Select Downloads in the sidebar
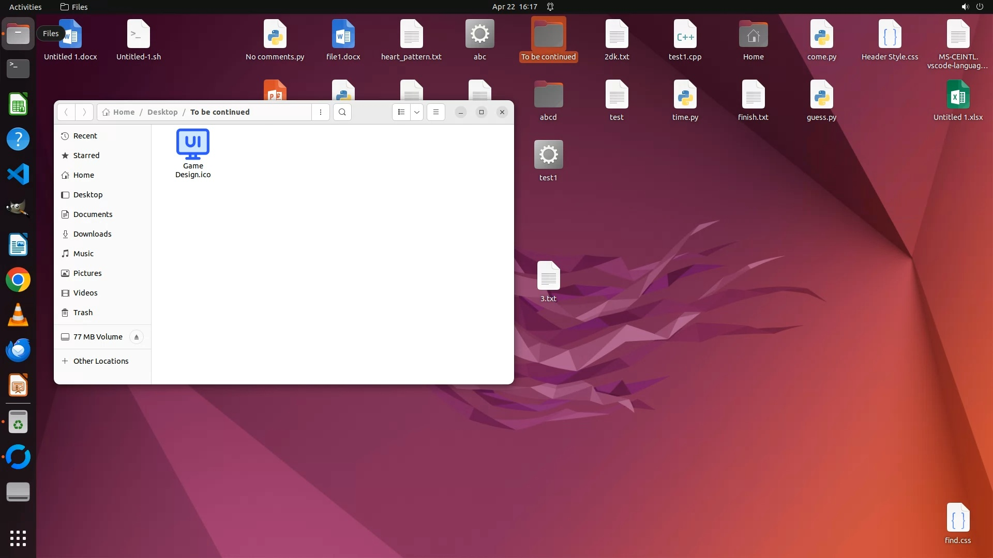Viewport: 993px width, 558px height. click(x=92, y=234)
